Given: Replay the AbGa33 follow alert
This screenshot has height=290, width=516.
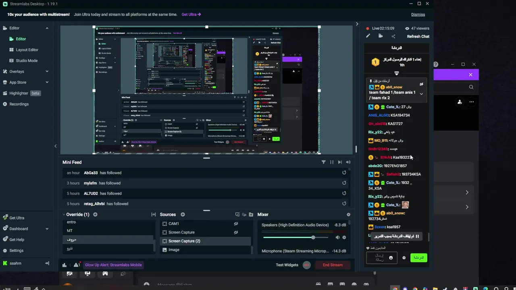Looking at the screenshot, I should (344, 173).
